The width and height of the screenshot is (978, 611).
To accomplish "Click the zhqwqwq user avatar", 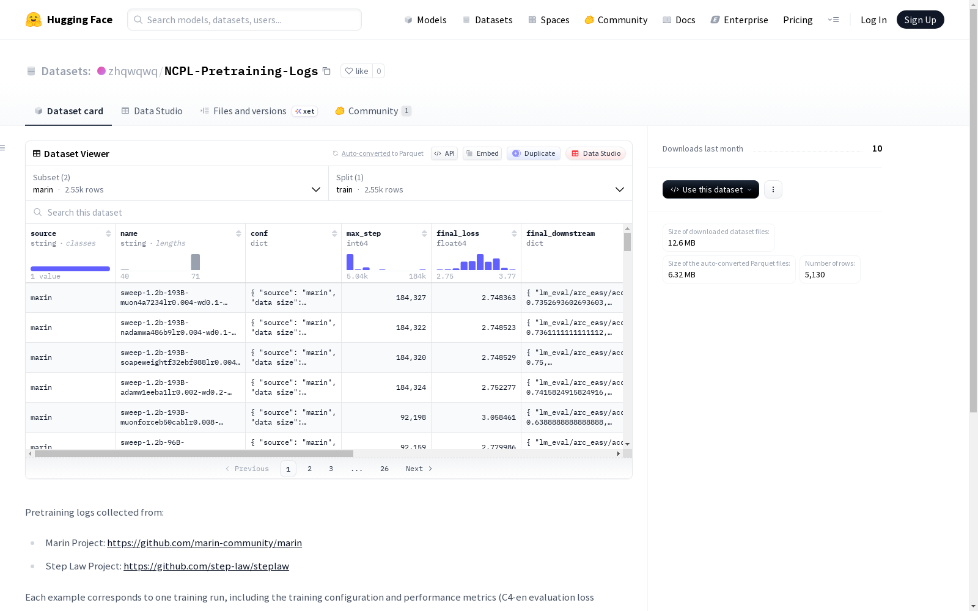I will tap(101, 71).
